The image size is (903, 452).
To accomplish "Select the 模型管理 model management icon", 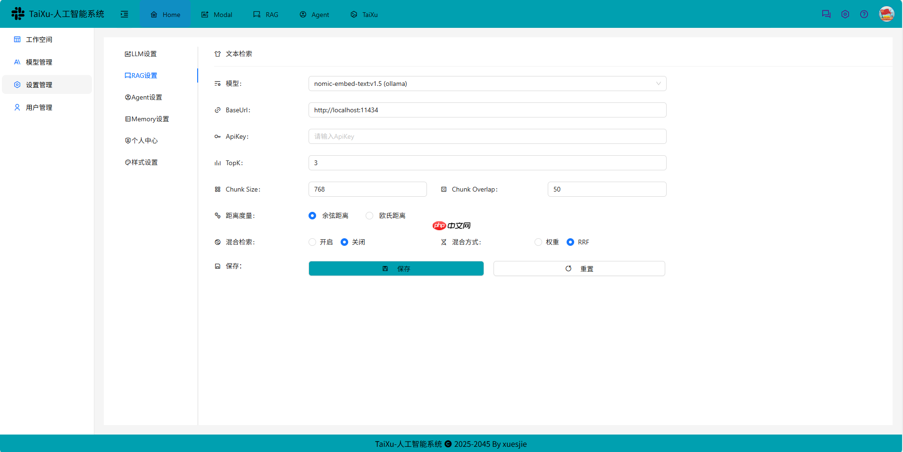I will pyautogui.click(x=17, y=62).
